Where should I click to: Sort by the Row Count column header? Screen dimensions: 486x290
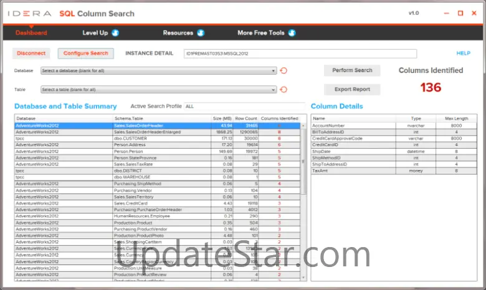click(245, 118)
